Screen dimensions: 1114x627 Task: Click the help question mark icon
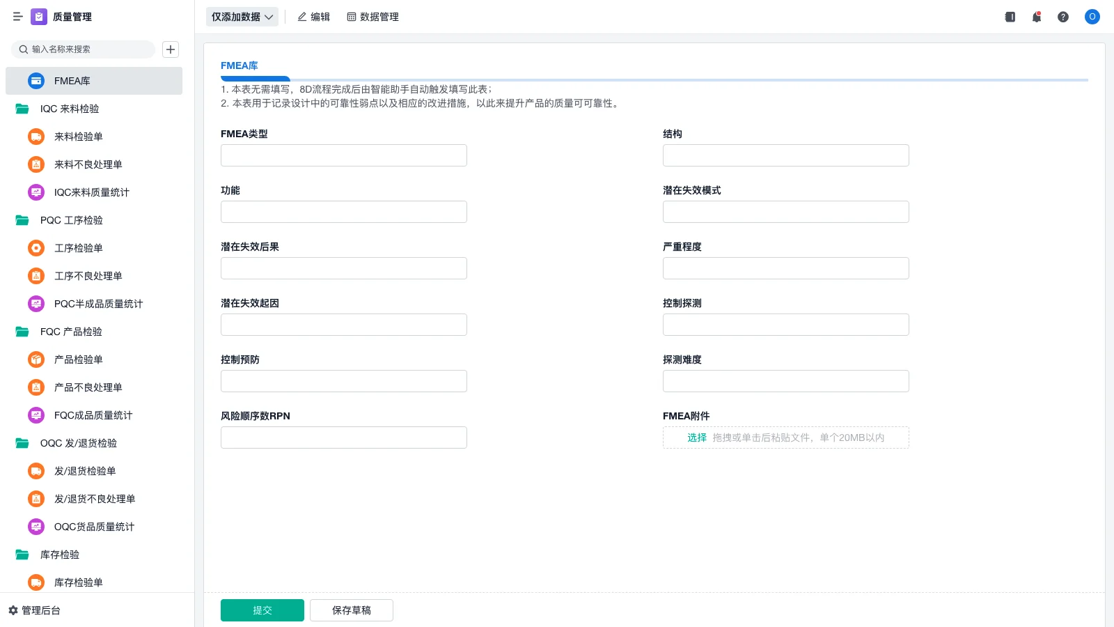click(x=1063, y=17)
